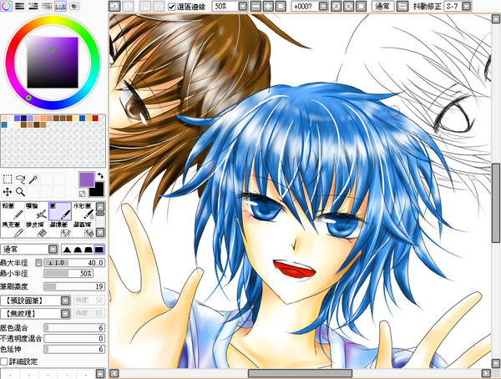Switch to the swatches panel tab
Image resolution: width=501 pixels, height=379 pixels.
click(60, 6)
